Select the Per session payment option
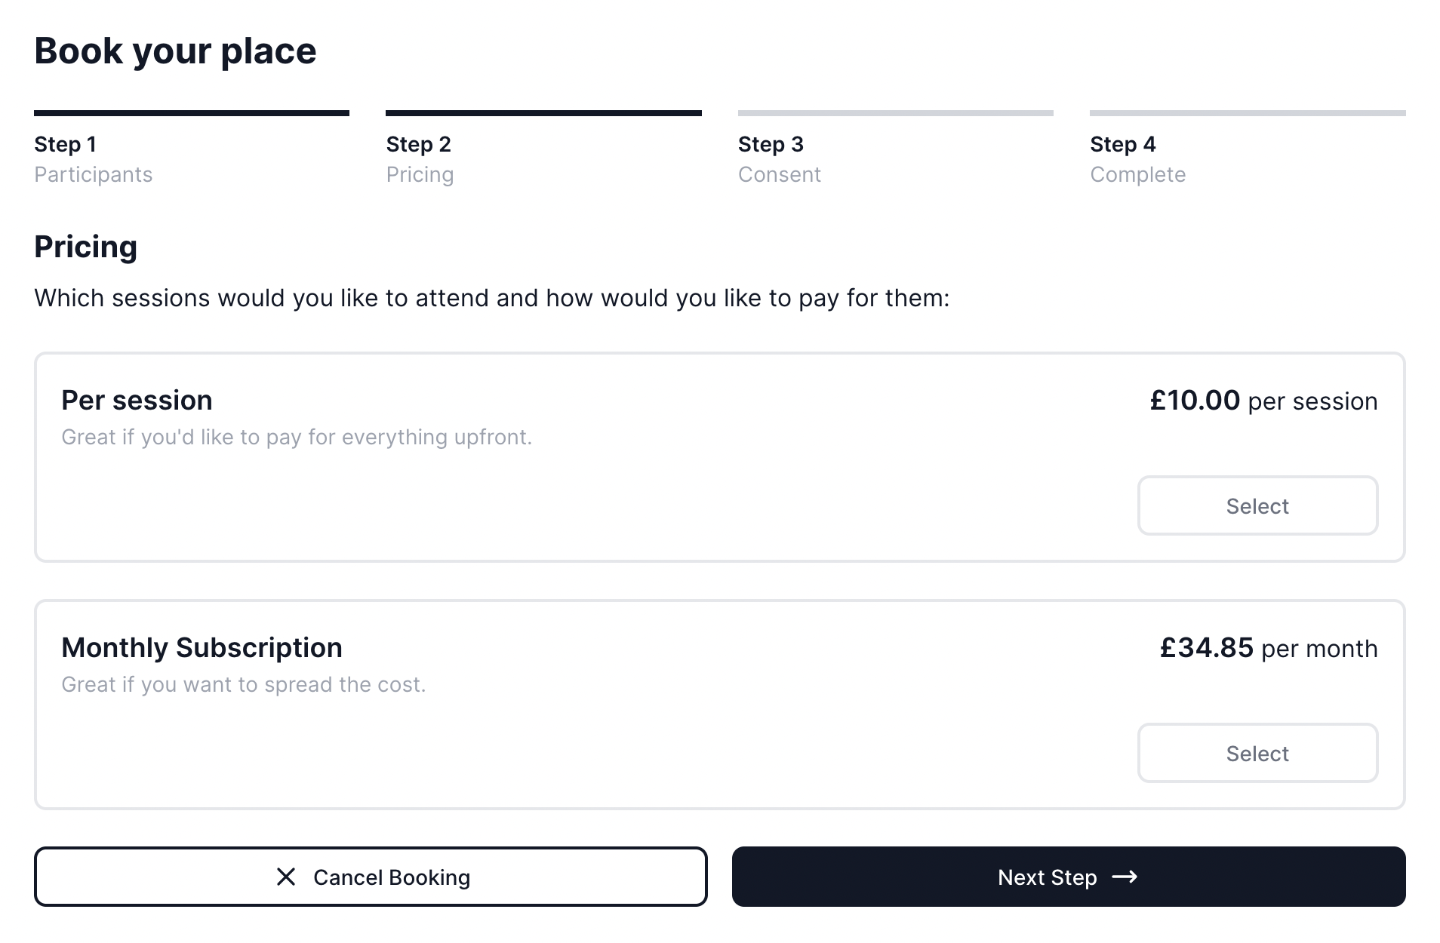This screenshot has height=943, width=1440. coord(1257,505)
